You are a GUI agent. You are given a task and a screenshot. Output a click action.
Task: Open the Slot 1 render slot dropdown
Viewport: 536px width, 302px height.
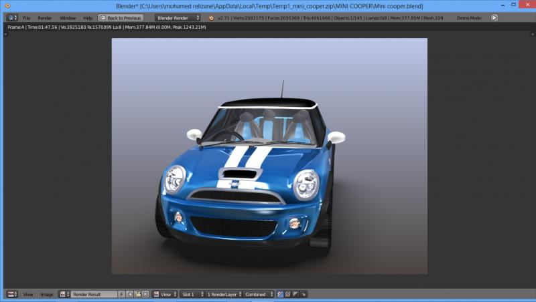[x=192, y=294]
